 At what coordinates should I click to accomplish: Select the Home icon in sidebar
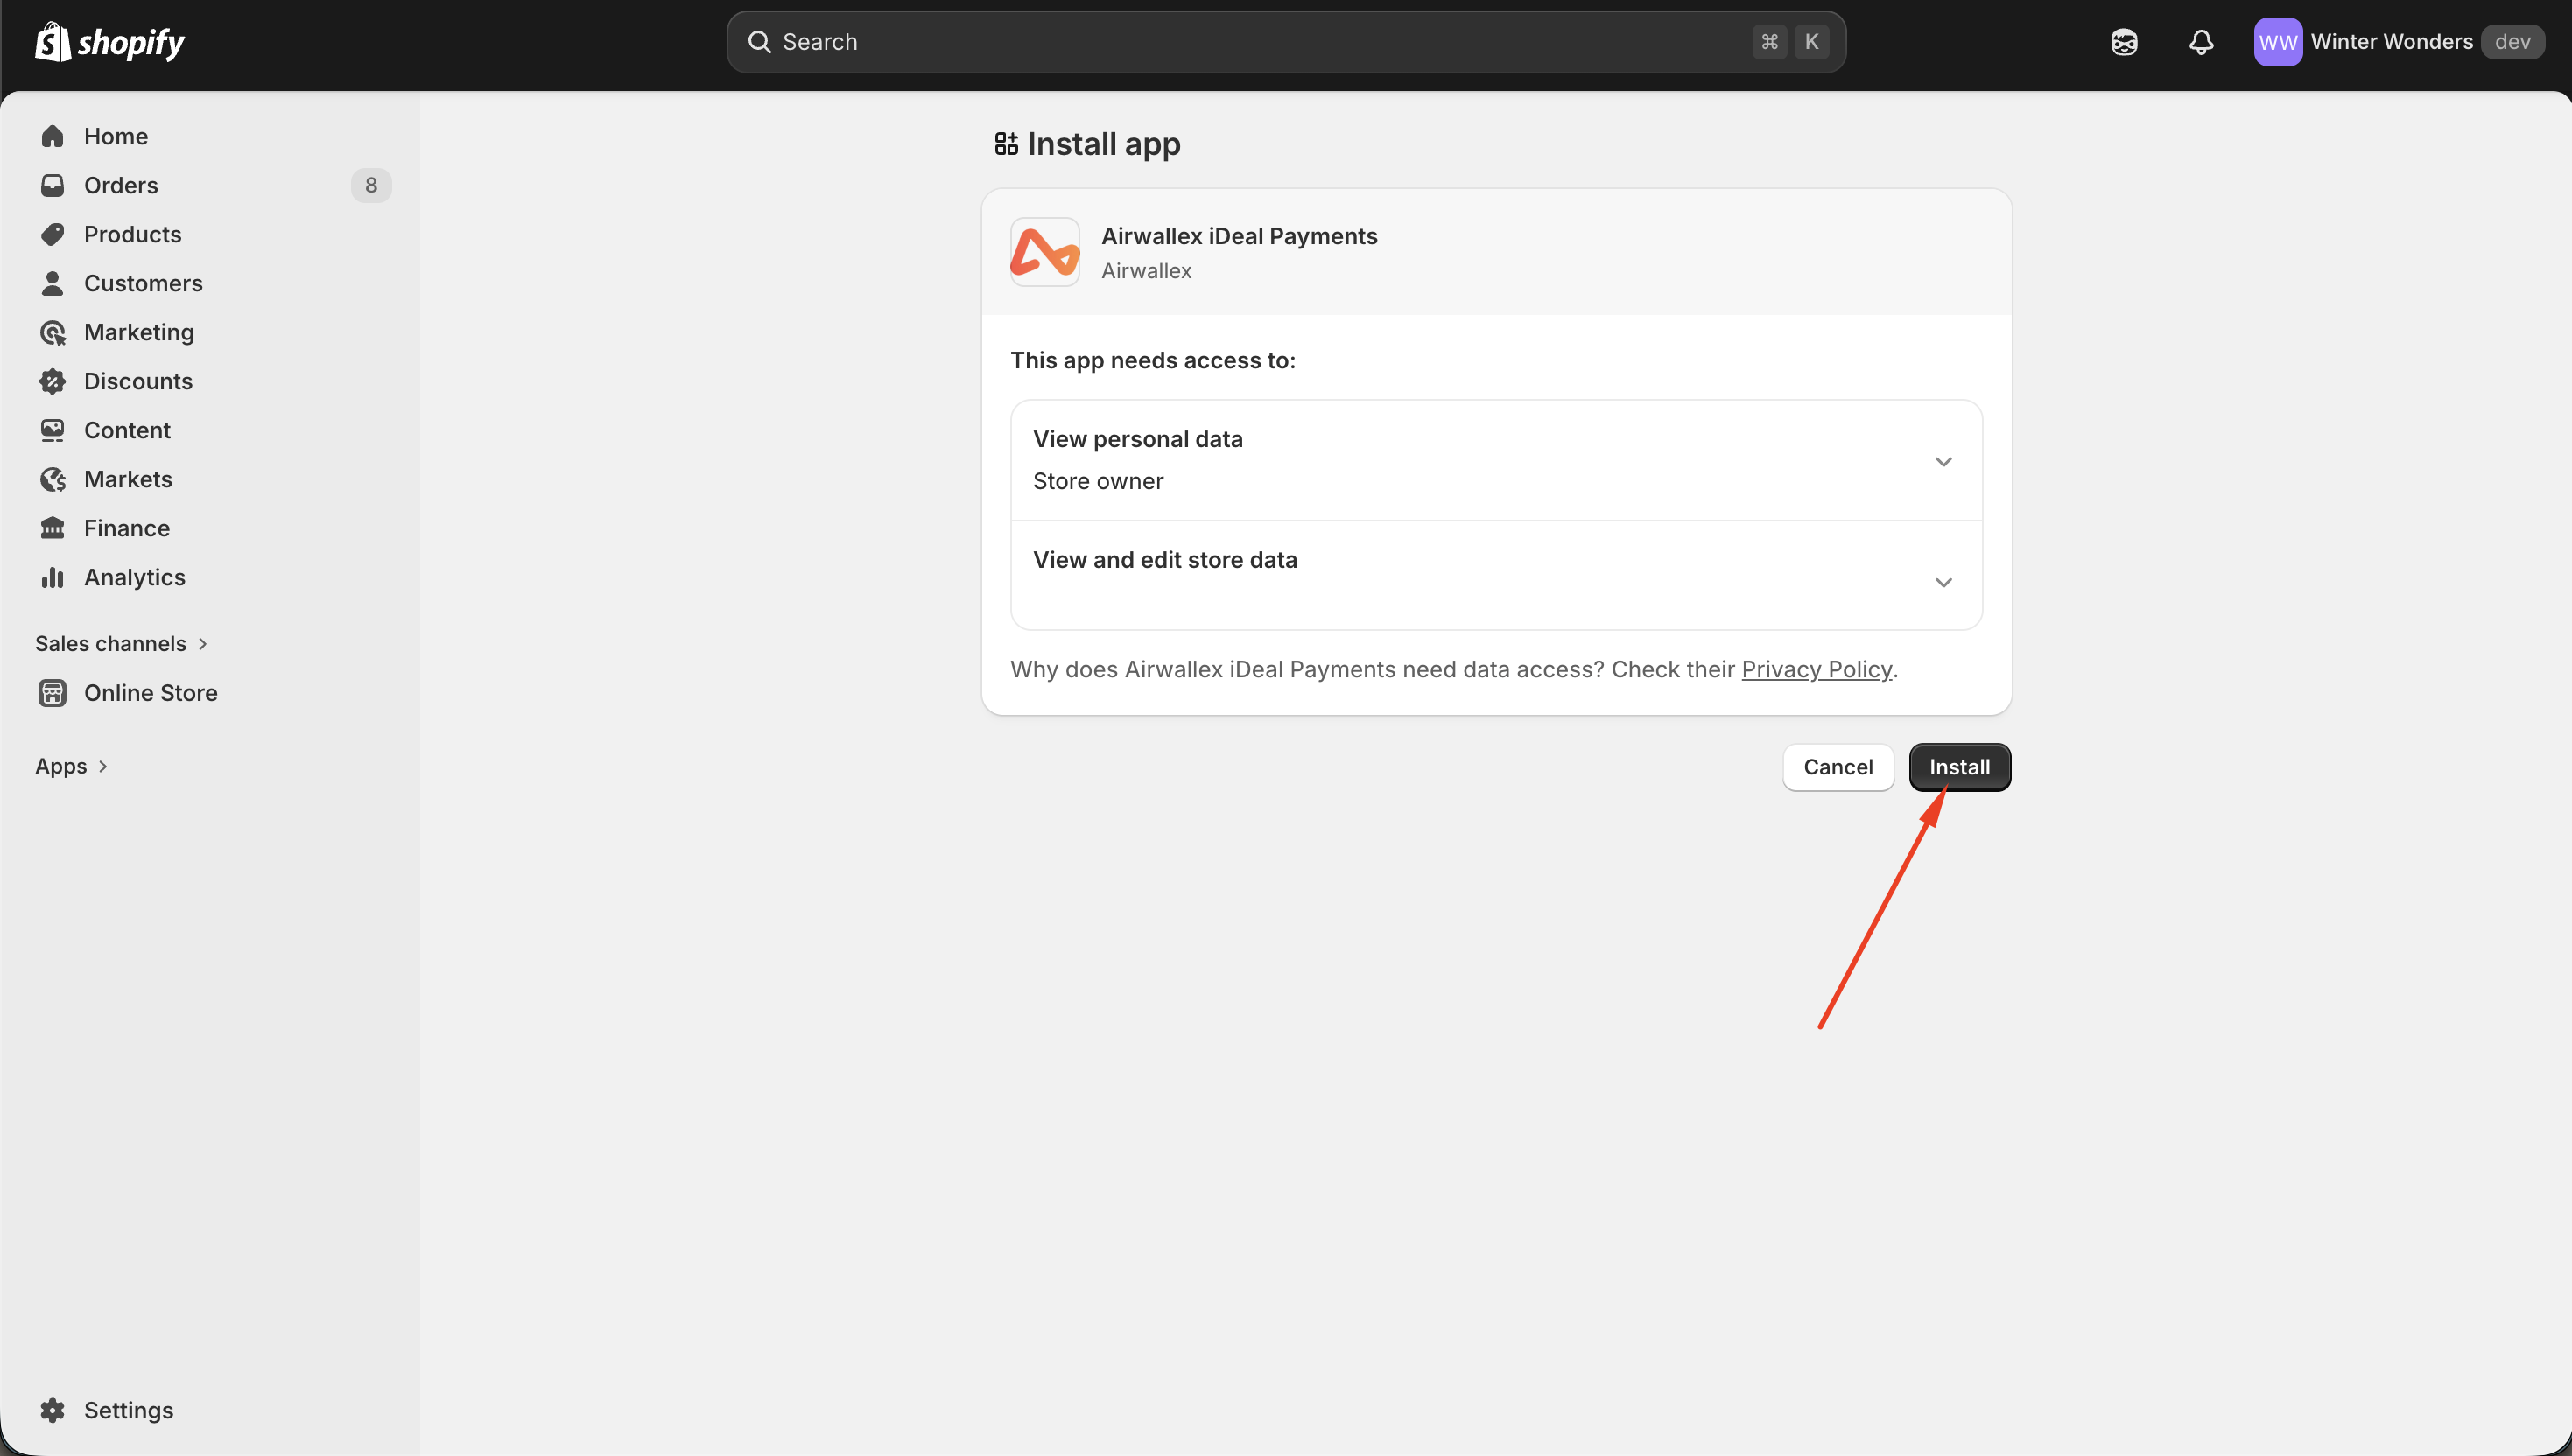click(x=53, y=136)
